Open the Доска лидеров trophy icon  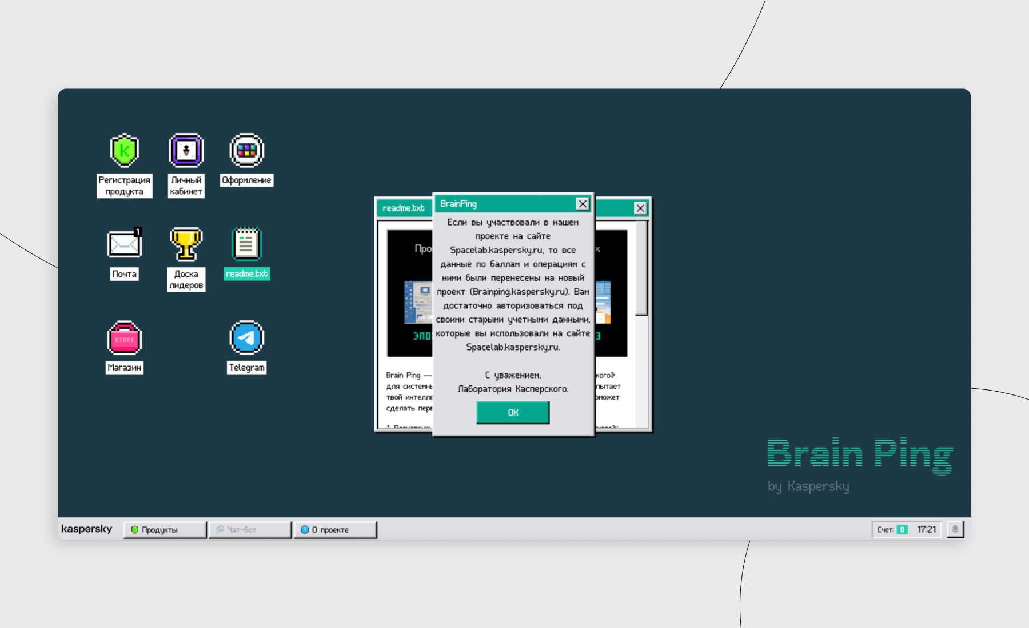pos(186,244)
